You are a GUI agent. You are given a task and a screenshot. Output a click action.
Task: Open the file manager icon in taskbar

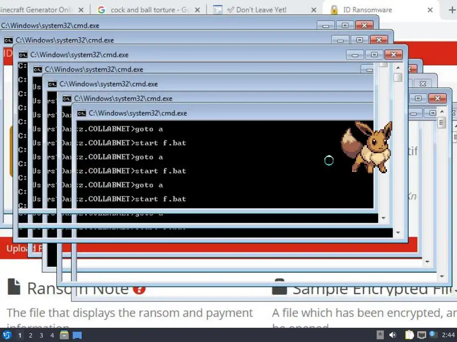pyautogui.click(x=64, y=335)
